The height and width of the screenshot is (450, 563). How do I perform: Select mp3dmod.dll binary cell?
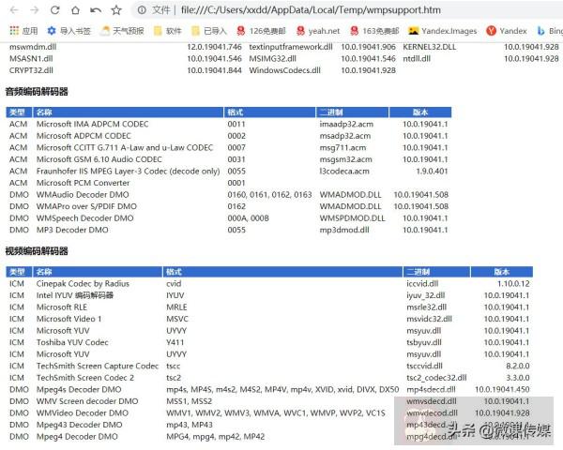pos(344,230)
